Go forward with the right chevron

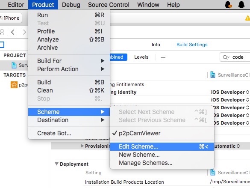[24, 32]
